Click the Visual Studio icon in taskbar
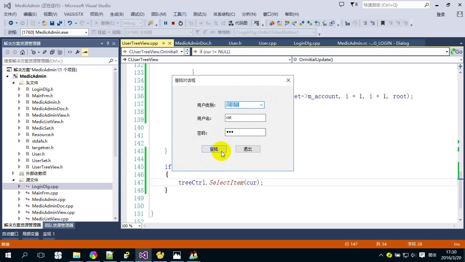Screen dimensions: 465x262 (x=143, y=255)
